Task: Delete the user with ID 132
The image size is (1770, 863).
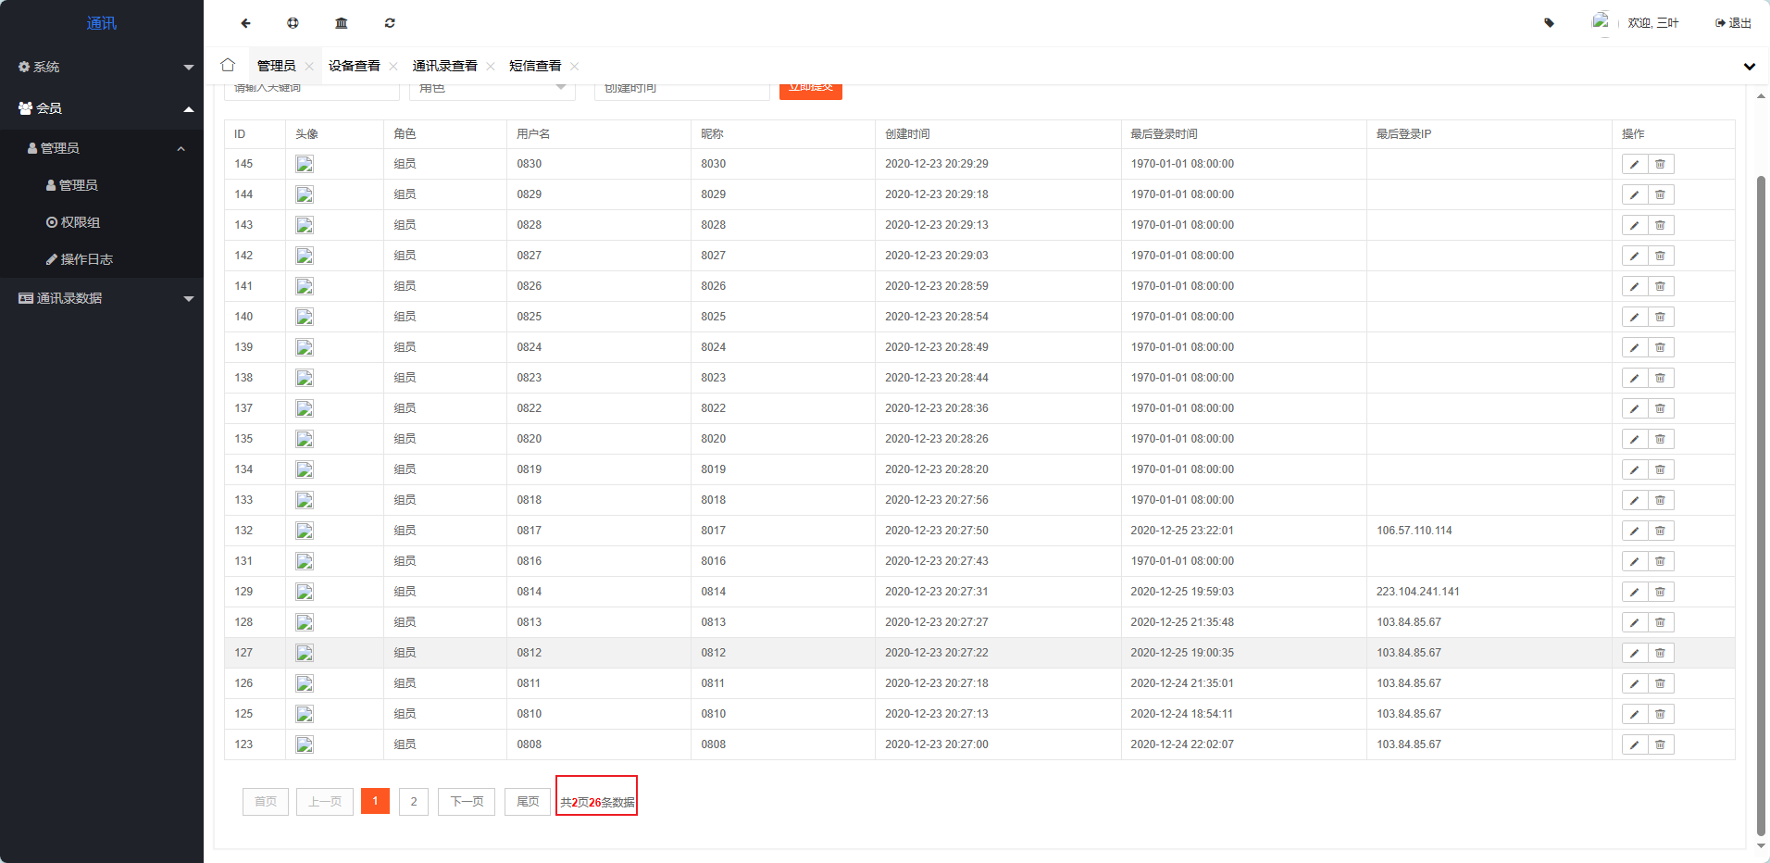Action: (1660, 531)
